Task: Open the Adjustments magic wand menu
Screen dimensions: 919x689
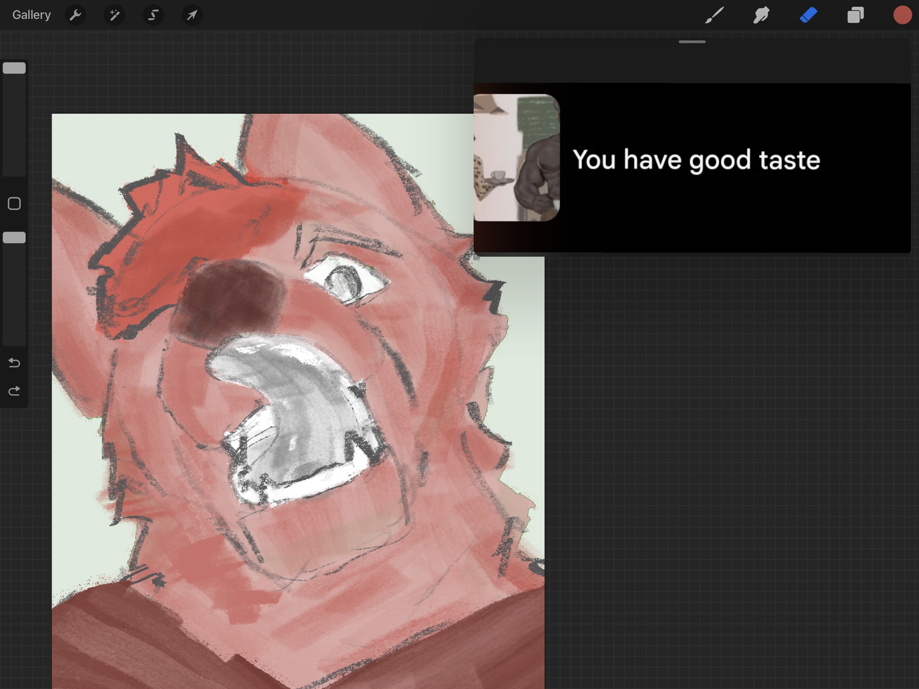Action: [x=114, y=15]
